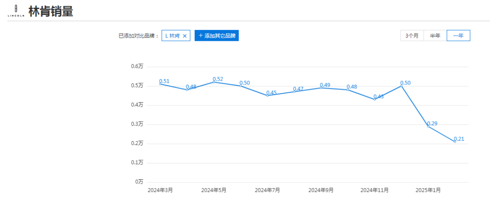This screenshot has height=210, width=490.
Task: Click the 2024年5月 axis label
Action: [214, 190]
